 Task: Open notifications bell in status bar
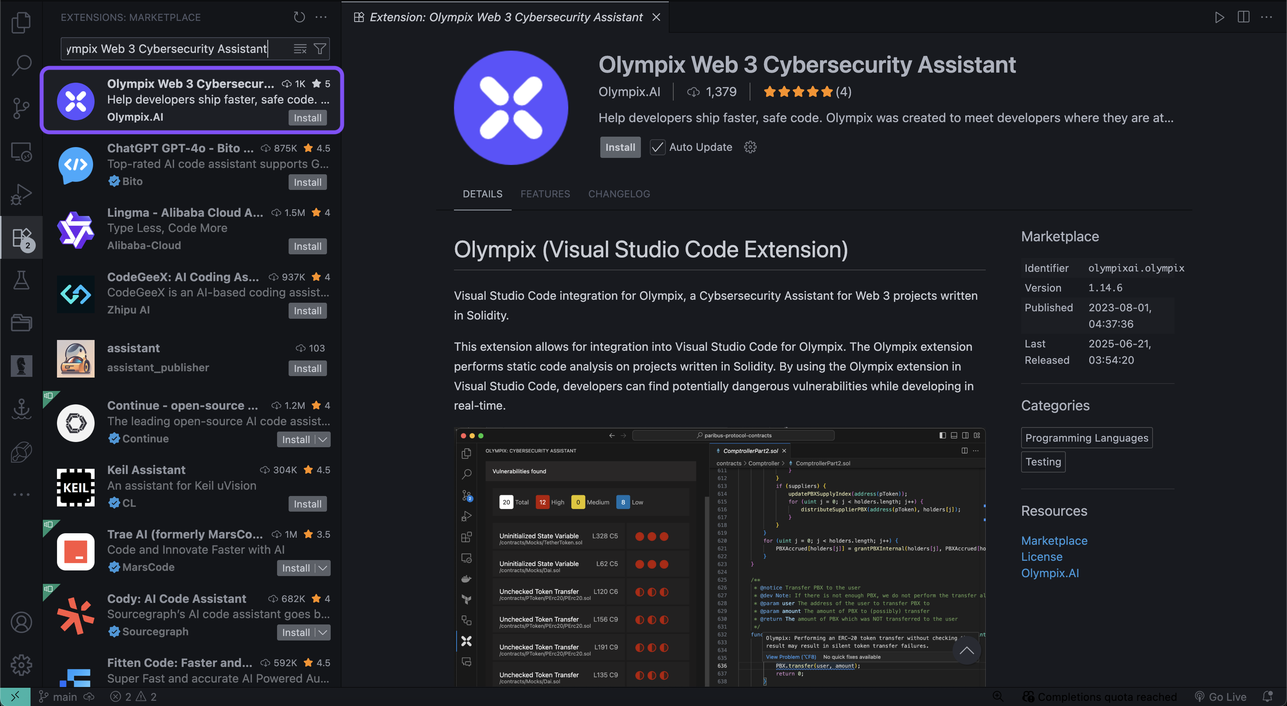(1268, 697)
